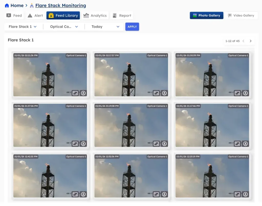The height and width of the screenshot is (206, 262).
Task: Download the 12:42:33 PM capture
Action: (x=83, y=194)
